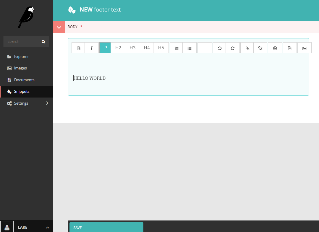Click the user avatar icon
Viewport: 319px width, 232px height.
coord(7,227)
